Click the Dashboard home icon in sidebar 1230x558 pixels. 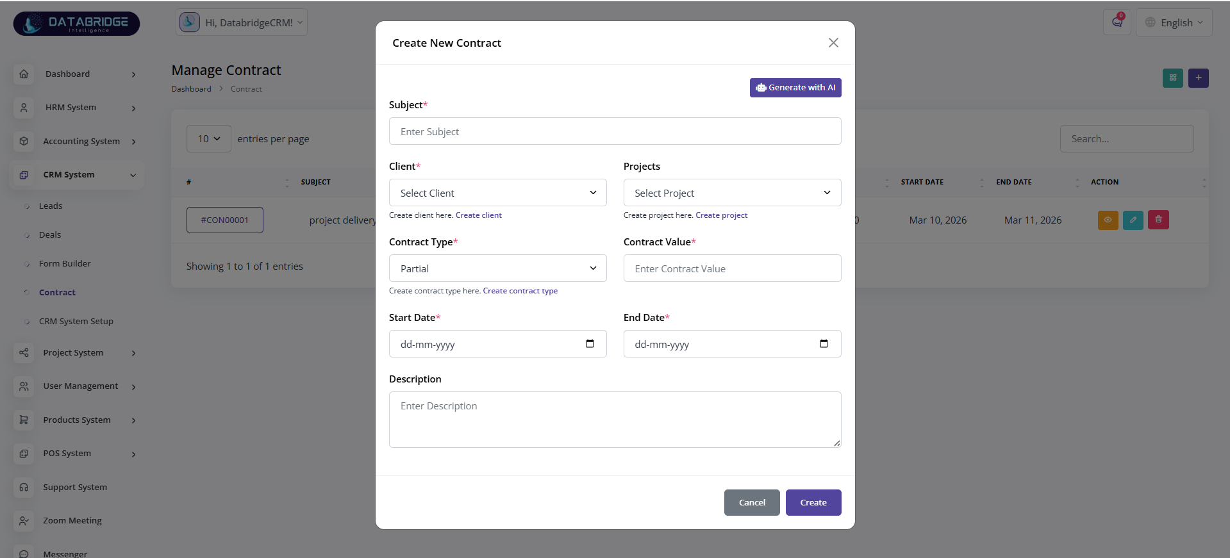click(x=24, y=74)
